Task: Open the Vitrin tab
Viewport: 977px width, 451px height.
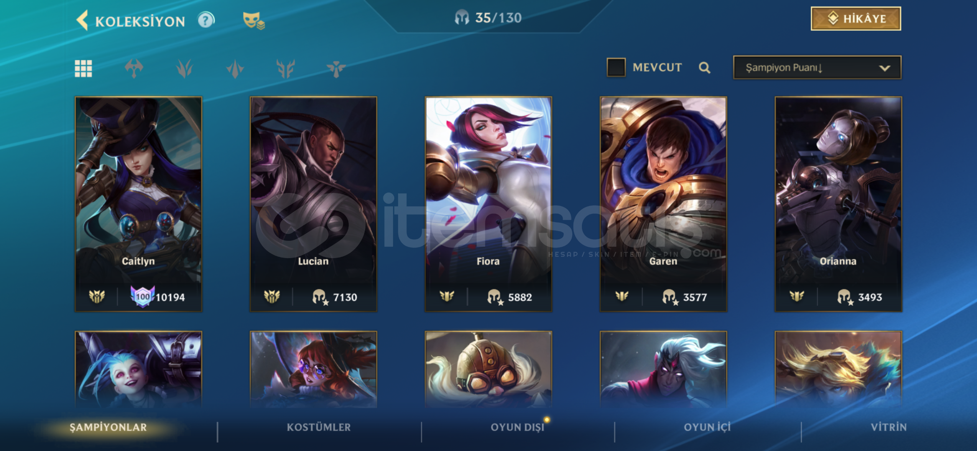Action: pyautogui.click(x=889, y=427)
